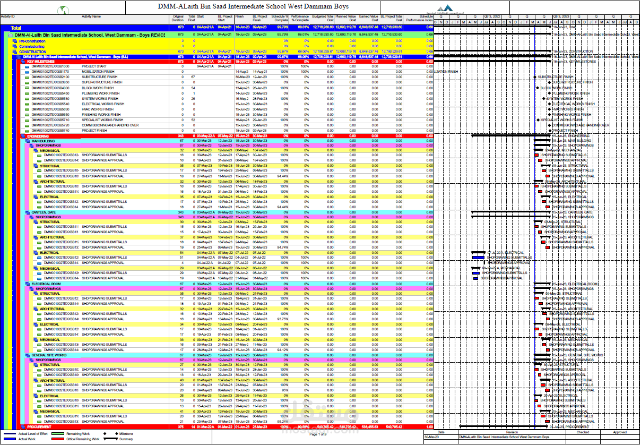Click the activity icon for BLOCK WORK FINISH
The height and width of the screenshot is (445, 641).
27,88
